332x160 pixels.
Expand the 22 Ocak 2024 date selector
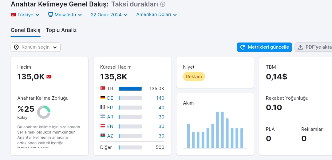coord(109,15)
